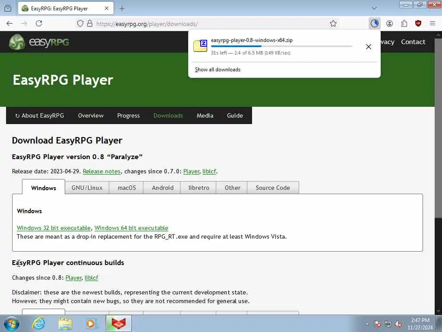Click the forward navigation arrow
442x332 pixels.
[x=24, y=24]
